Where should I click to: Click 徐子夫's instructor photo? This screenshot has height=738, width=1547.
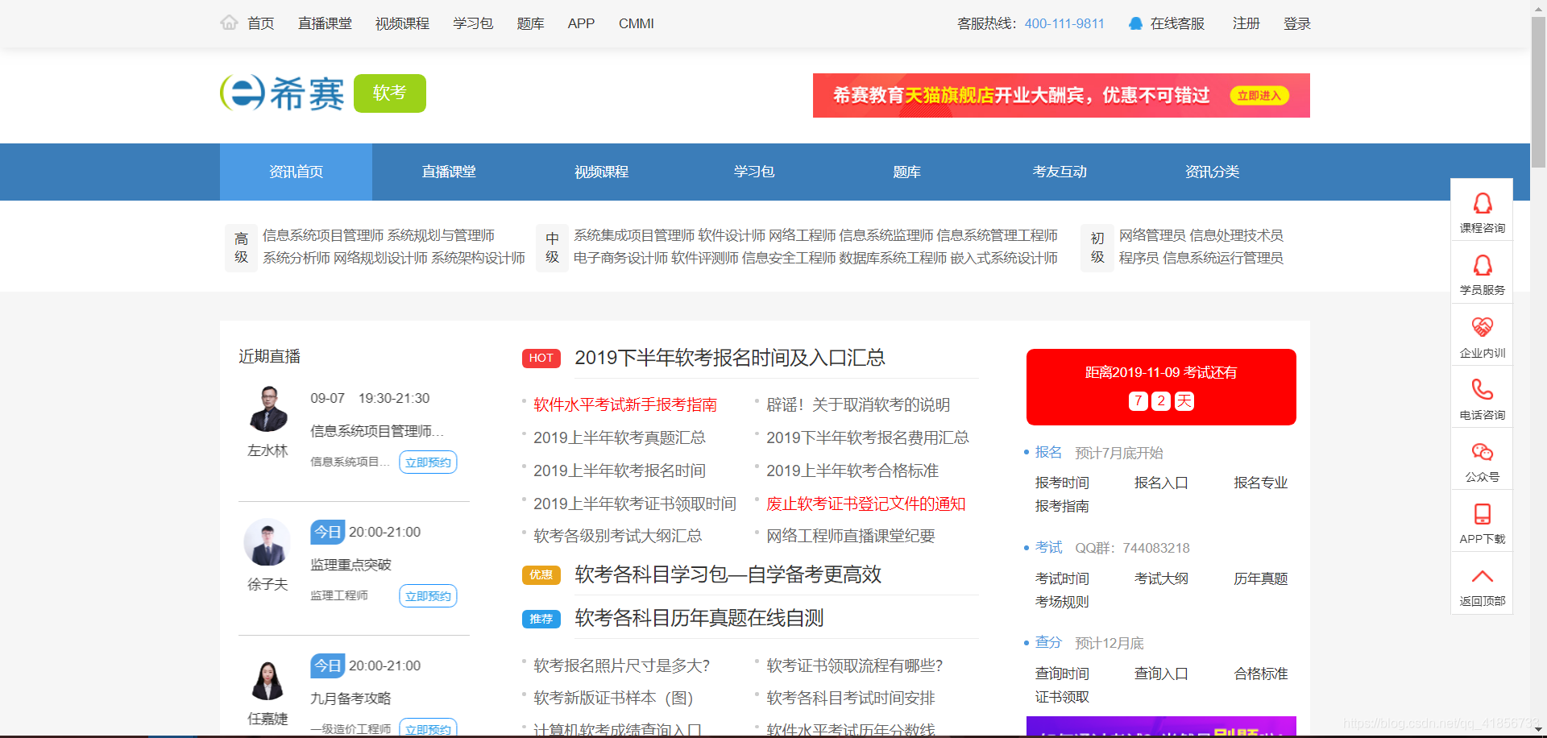click(x=268, y=542)
